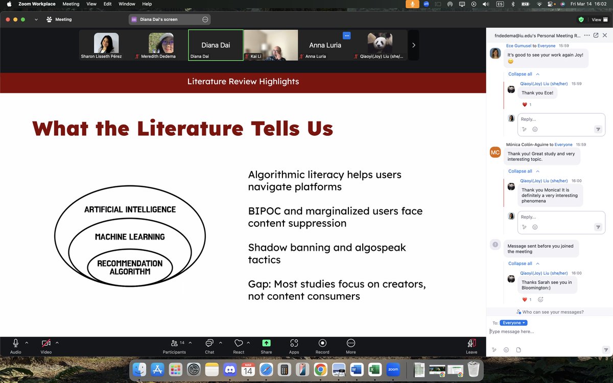Open Microsoft Word from the Dock
This screenshot has height=383, width=613.
pyautogui.click(x=357, y=369)
